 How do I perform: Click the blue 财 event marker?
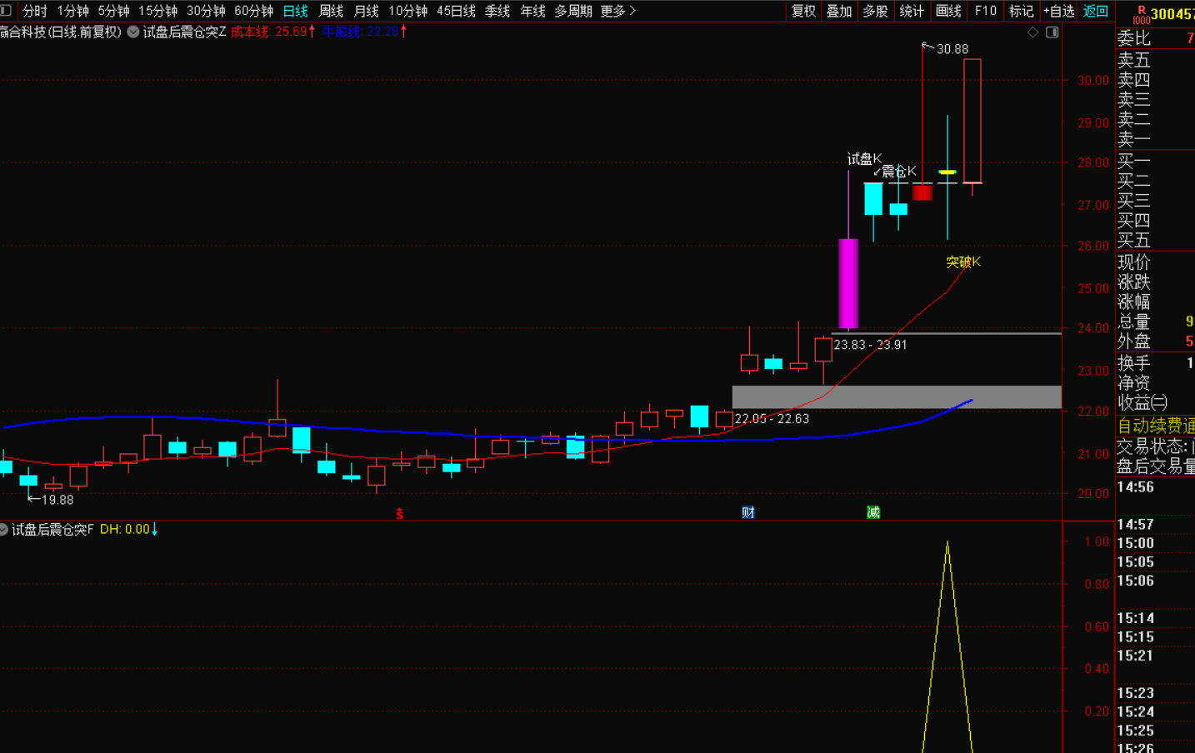748,512
